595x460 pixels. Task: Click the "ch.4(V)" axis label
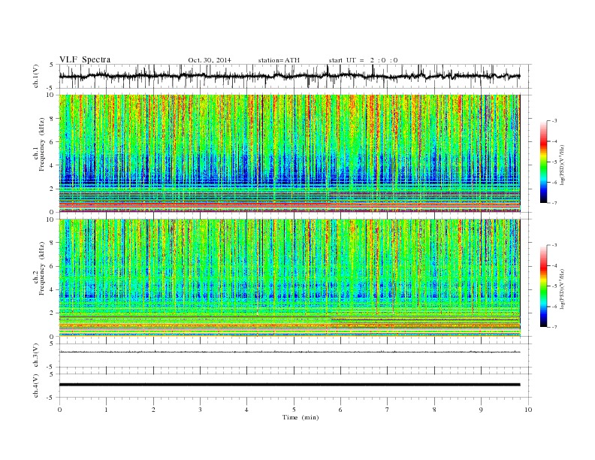36,386
